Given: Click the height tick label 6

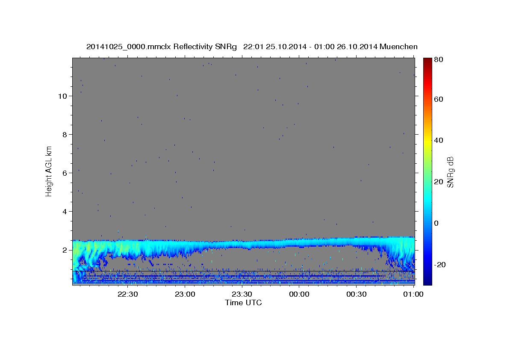Looking at the screenshot, I should click(x=65, y=173).
